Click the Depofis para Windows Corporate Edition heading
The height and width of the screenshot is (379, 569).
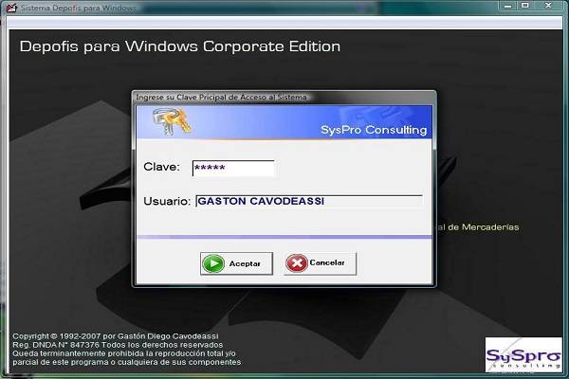tap(180, 46)
